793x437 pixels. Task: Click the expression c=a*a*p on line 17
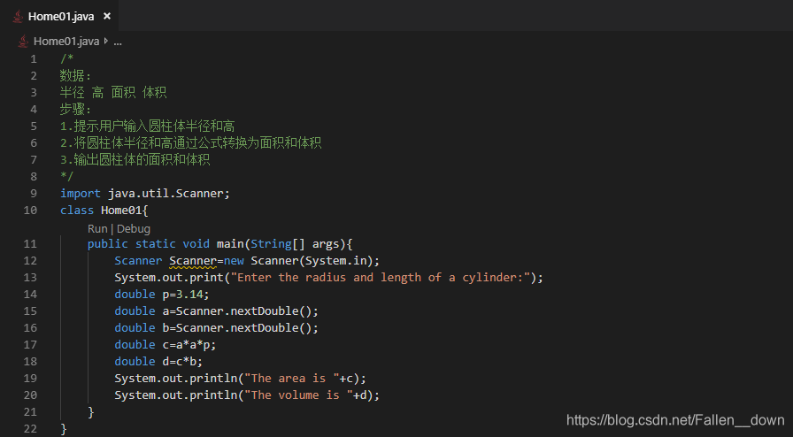click(186, 344)
